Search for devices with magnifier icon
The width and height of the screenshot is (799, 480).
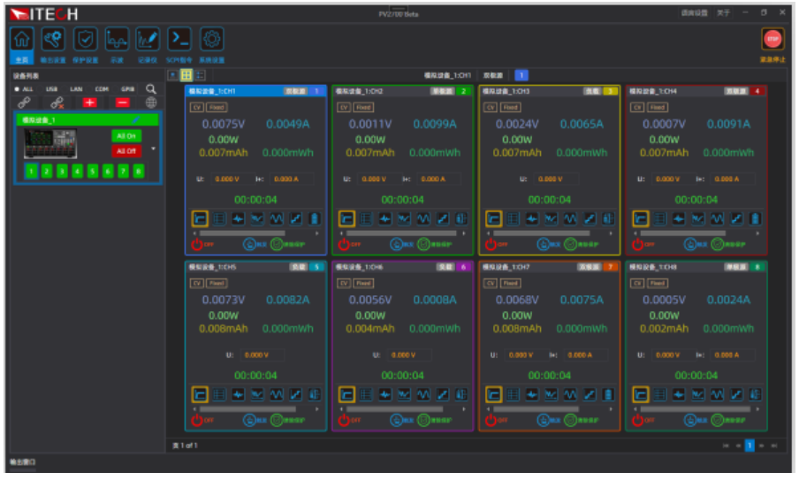click(151, 89)
